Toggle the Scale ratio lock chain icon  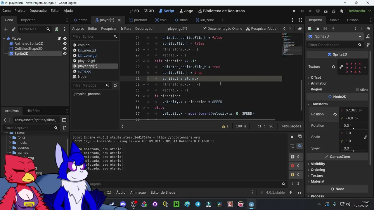365,137
